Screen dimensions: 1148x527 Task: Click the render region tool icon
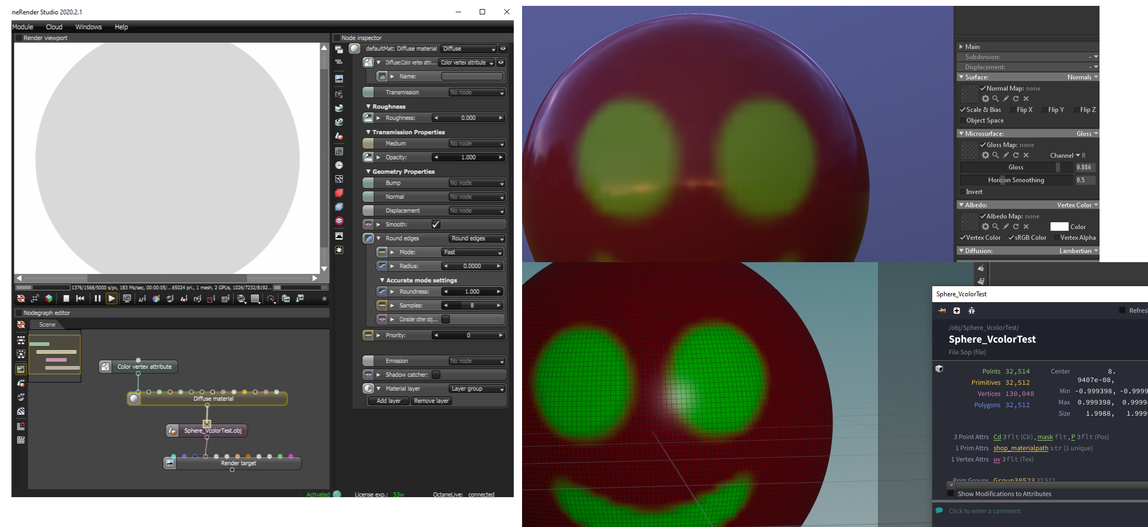coord(211,299)
